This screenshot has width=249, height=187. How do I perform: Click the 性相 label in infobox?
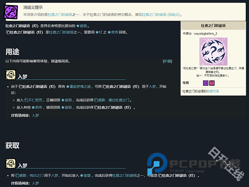[186, 83]
